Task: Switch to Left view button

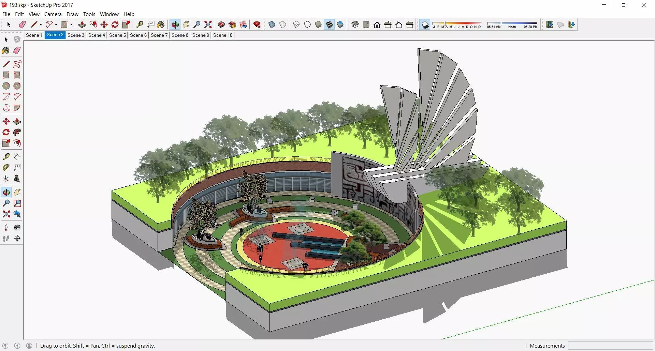Action: [x=410, y=25]
